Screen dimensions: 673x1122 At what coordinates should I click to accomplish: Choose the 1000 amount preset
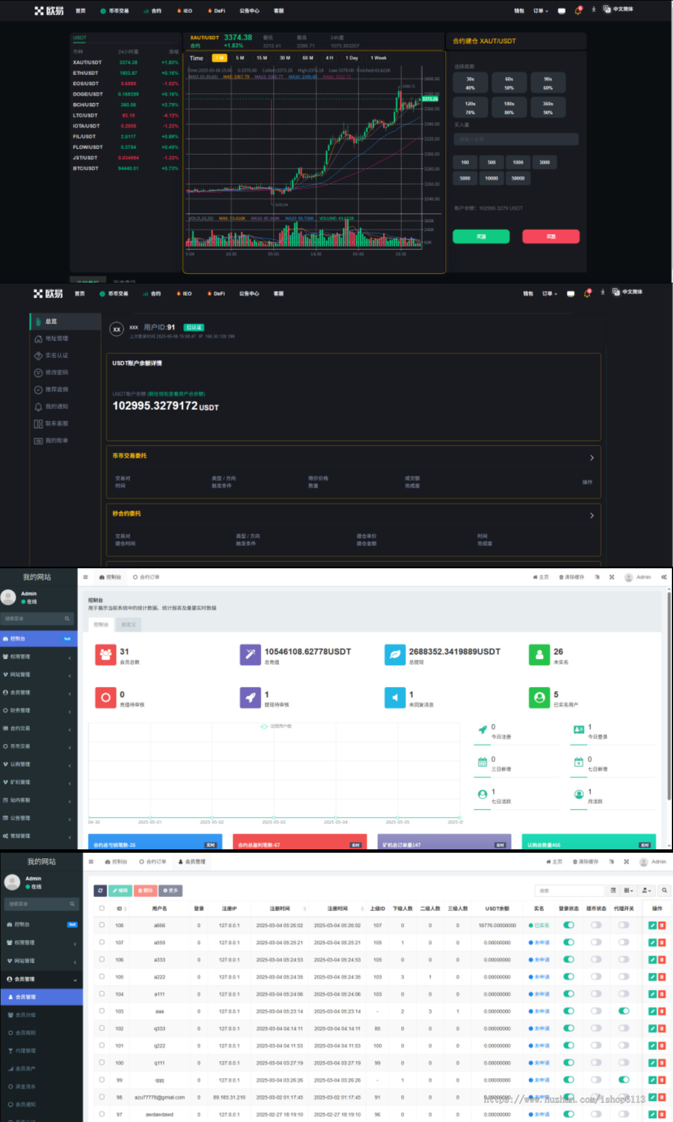tap(518, 162)
